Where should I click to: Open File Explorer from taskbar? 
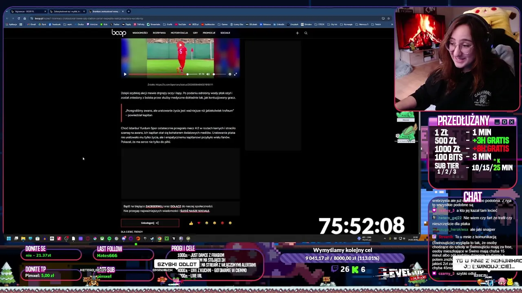click(x=23, y=238)
